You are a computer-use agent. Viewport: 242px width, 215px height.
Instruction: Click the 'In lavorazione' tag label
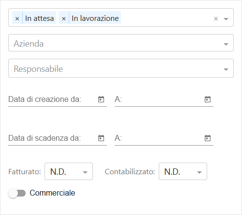[x=95, y=18]
